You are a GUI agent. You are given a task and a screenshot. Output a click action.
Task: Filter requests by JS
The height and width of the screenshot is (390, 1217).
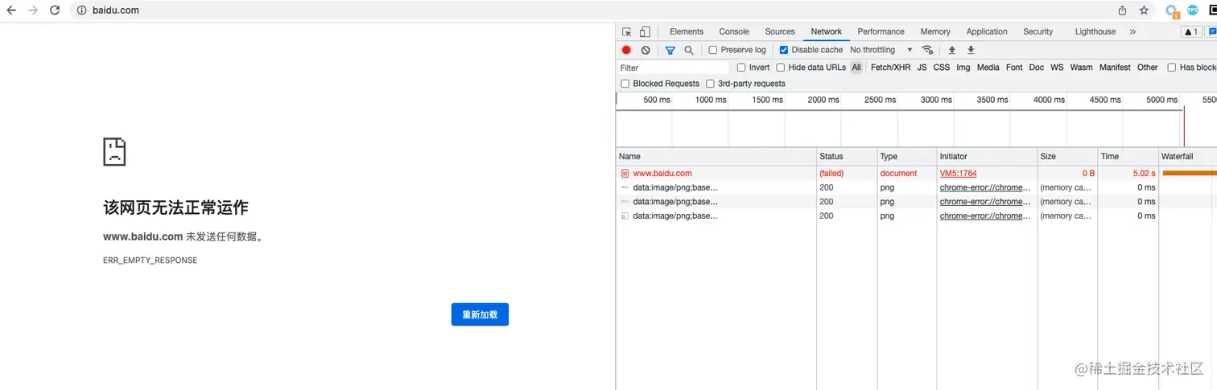tap(922, 68)
